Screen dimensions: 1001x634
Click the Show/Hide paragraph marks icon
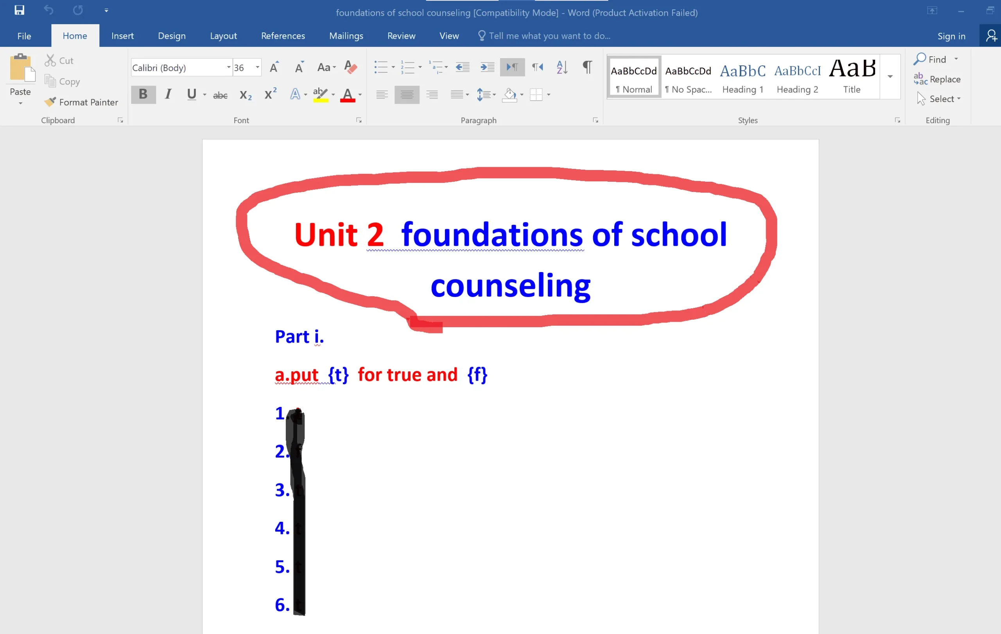pos(587,67)
